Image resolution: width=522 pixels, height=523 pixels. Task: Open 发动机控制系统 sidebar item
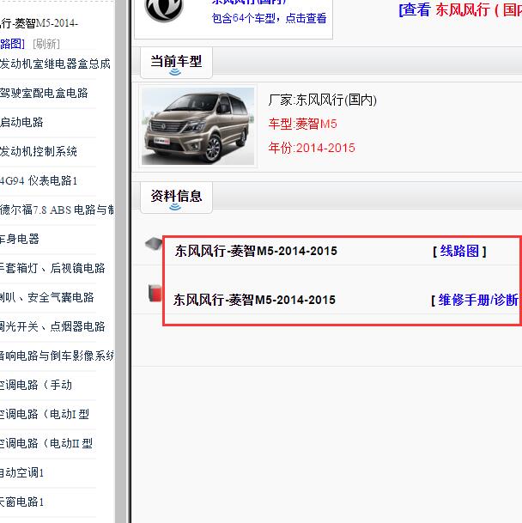pyautogui.click(x=39, y=151)
